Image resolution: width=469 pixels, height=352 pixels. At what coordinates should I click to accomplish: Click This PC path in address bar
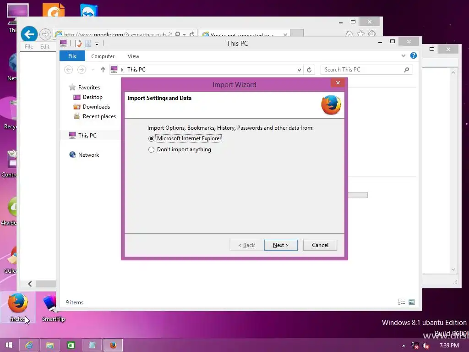(x=136, y=70)
